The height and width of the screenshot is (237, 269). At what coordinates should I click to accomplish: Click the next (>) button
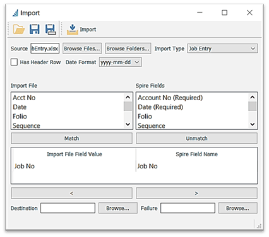pyautogui.click(x=196, y=193)
